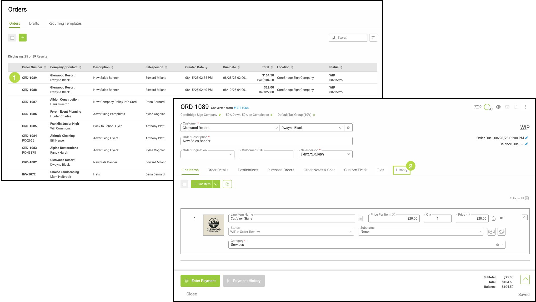Viewport: 536px width, 302px height.
Task: Open the three-dot more options menu
Action: tap(525, 107)
